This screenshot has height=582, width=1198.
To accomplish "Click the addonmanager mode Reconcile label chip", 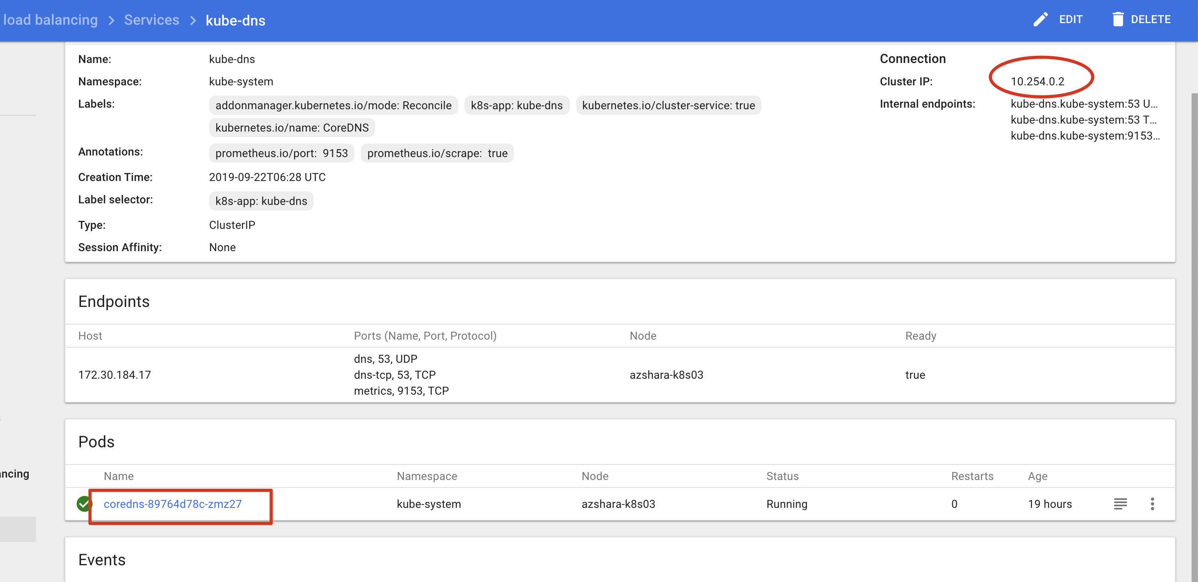I will coord(333,106).
